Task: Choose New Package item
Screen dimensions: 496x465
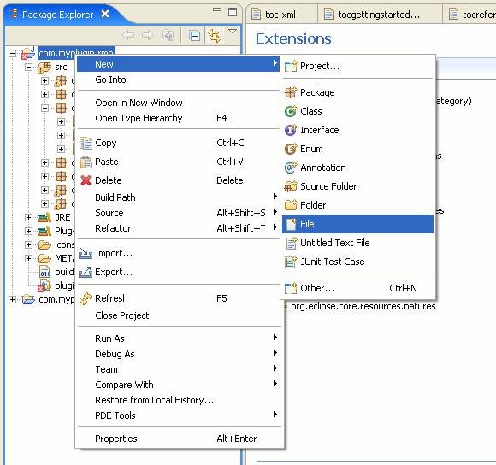Action: coord(357,92)
